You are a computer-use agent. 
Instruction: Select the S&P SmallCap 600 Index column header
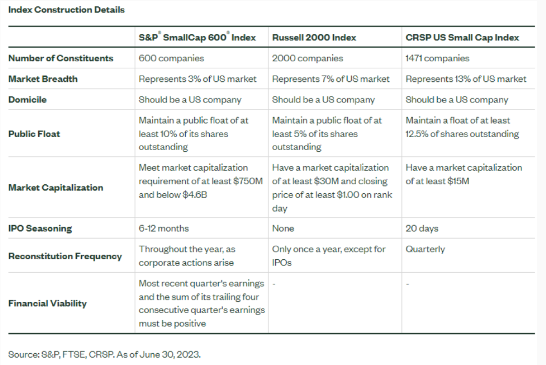click(197, 38)
